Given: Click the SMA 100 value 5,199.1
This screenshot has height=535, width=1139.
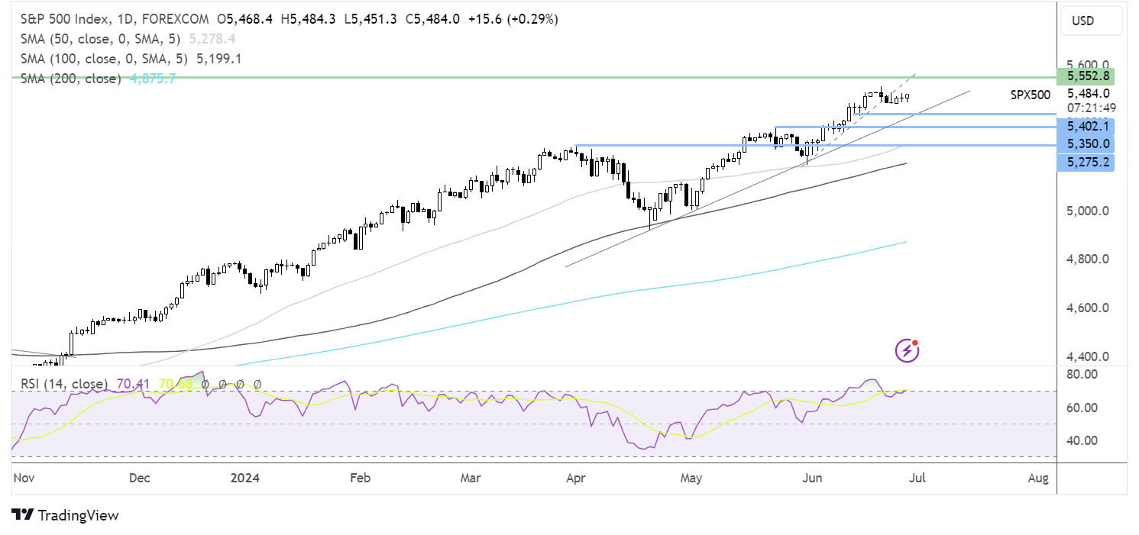Looking at the screenshot, I should [218, 58].
